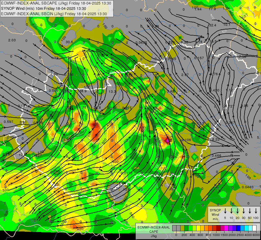
Task: Click the 50 m/s arrow in wind legend
Action: pos(250,211)
